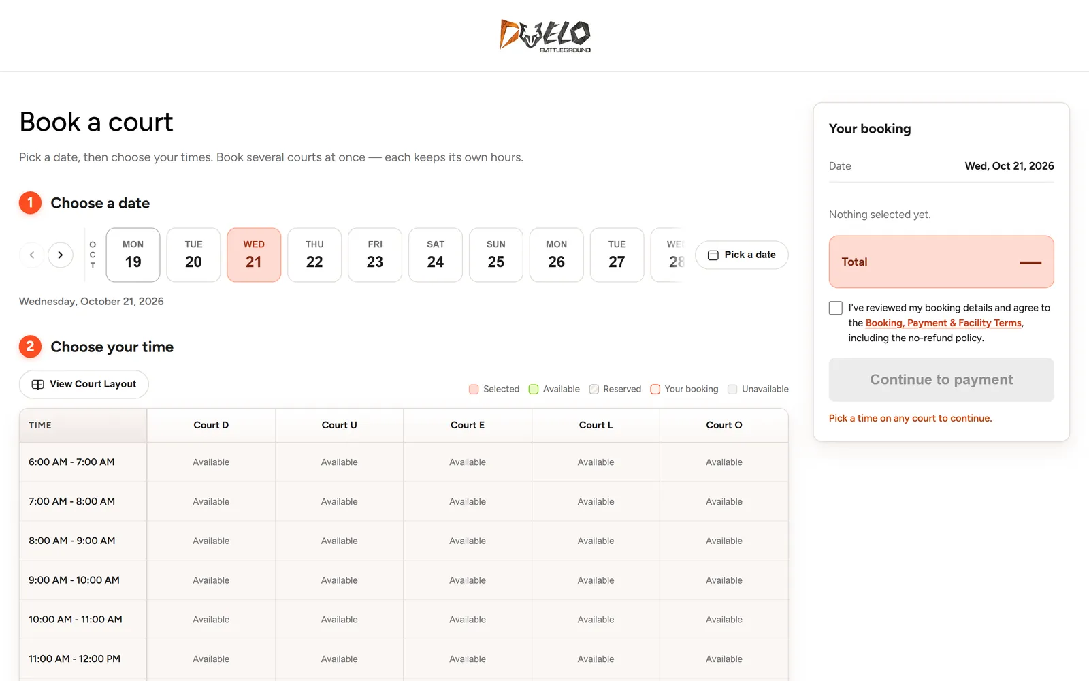
Task: Book Court E at 9:00 AM - 10:00 AM
Action: [x=468, y=581]
